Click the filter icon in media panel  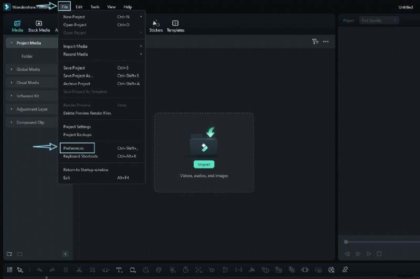point(315,42)
